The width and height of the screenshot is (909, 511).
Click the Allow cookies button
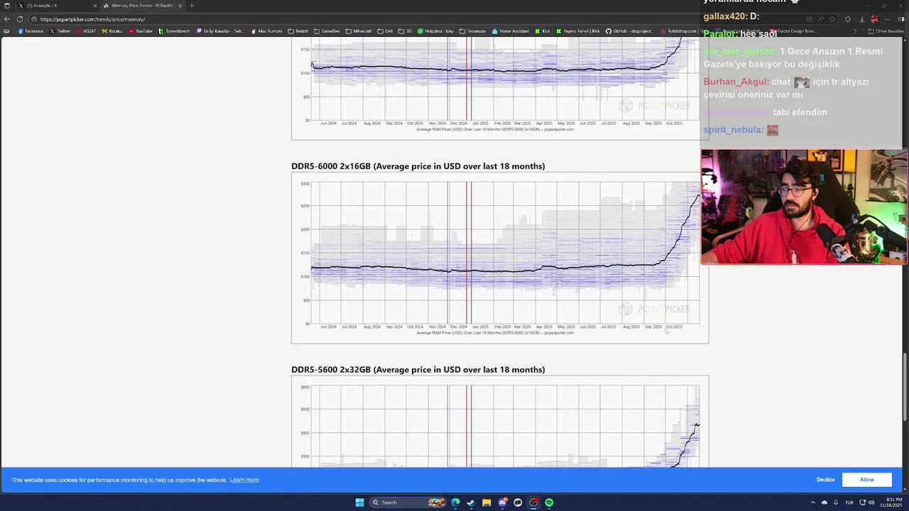pos(867,480)
